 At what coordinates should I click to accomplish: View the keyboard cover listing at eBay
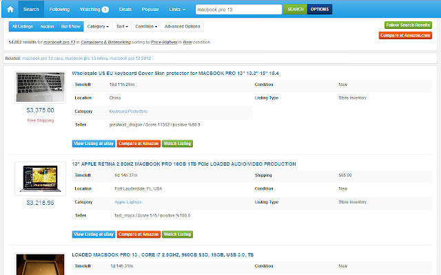click(x=94, y=144)
